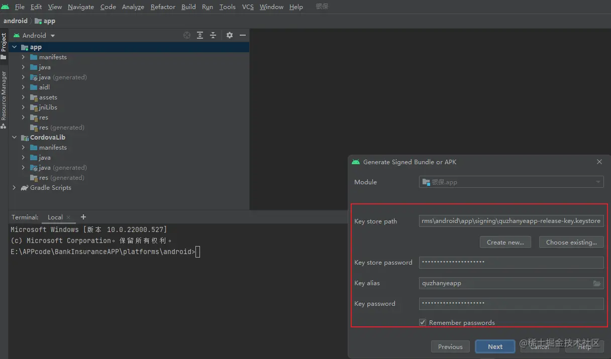
Task: Select the res folder under app
Action: point(39,117)
